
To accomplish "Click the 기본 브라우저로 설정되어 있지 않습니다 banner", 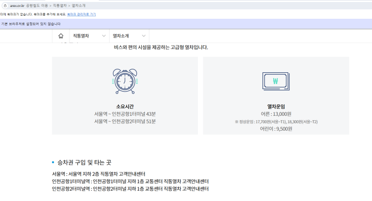I will tap(186, 24).
